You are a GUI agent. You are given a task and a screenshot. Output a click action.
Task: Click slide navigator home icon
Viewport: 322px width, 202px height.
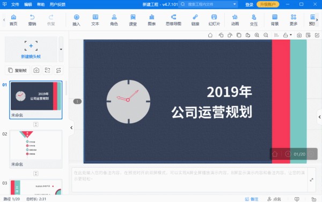click(275, 154)
